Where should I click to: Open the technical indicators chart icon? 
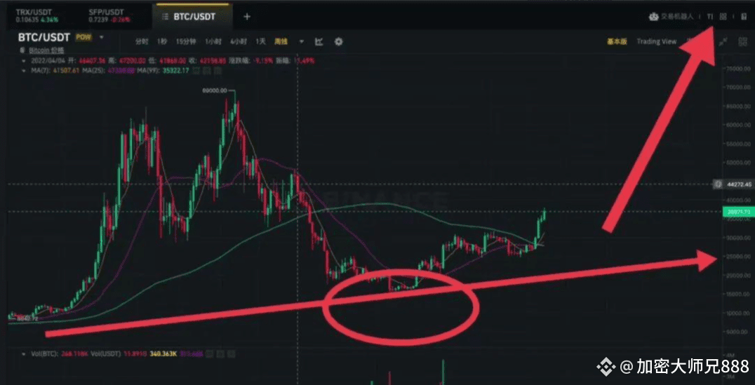[x=319, y=42]
